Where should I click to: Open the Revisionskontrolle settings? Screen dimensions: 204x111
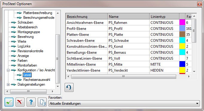pos(30,51)
